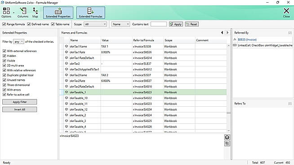Toggle the Extended Formulas button
This screenshot has height=165, width=294.
(90, 13)
